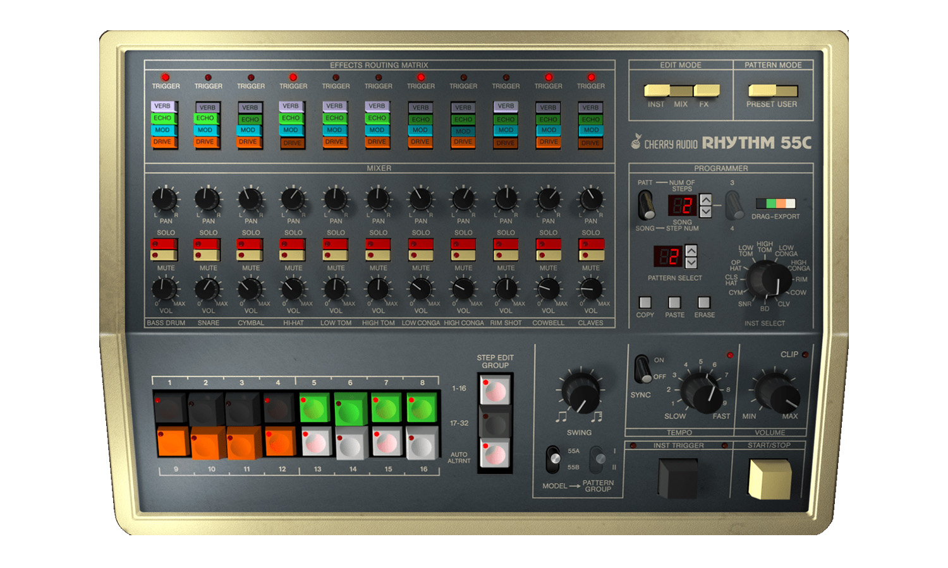The height and width of the screenshot is (568, 948).
Task: Activate step button 8 (green)
Action: (422, 408)
